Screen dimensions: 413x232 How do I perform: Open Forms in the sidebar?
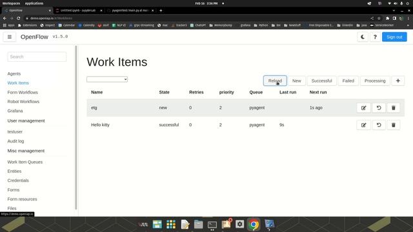tap(14, 190)
